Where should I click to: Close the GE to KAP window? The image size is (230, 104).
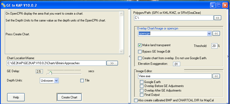(x=225, y=6)
